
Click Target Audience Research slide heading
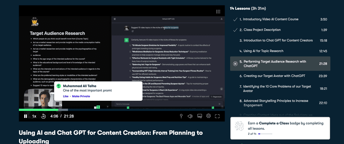57,33
